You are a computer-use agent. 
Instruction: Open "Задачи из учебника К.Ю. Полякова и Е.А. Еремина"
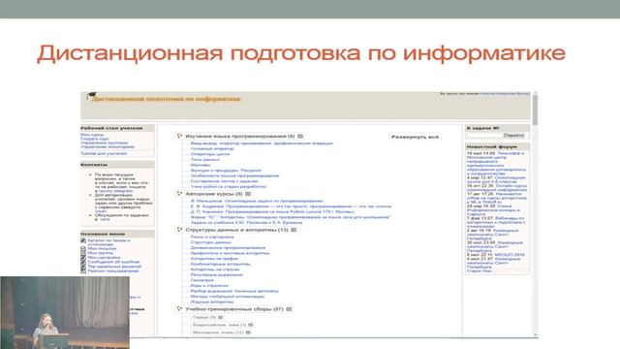(x=246, y=222)
